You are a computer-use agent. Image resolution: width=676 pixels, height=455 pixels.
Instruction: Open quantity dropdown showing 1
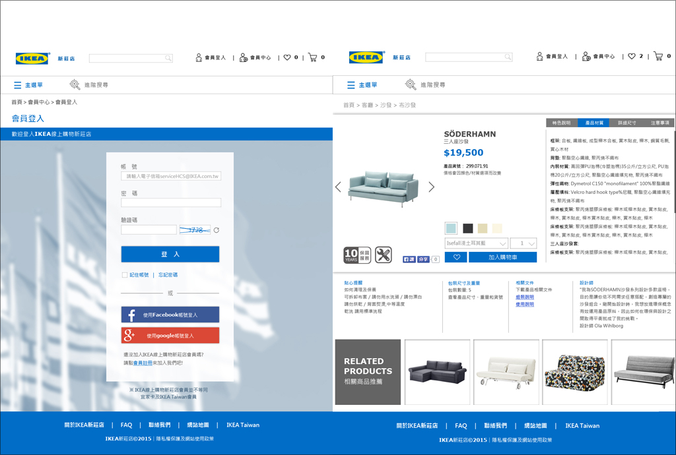point(524,243)
